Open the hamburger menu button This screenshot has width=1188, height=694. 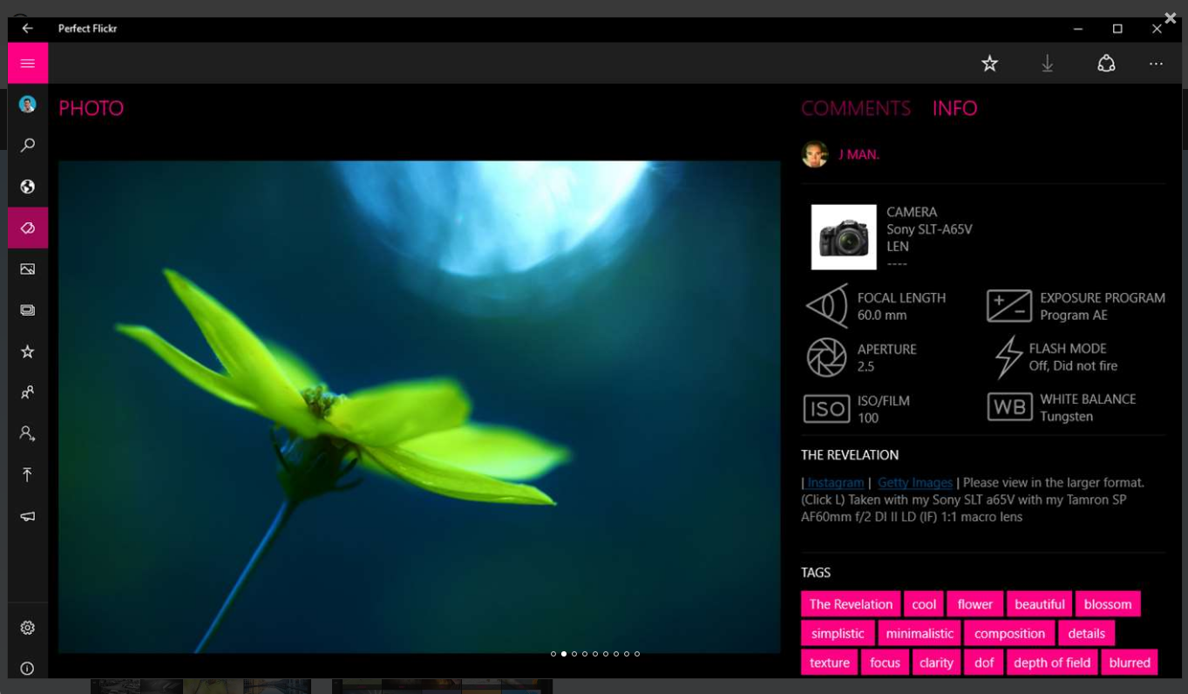[27, 63]
